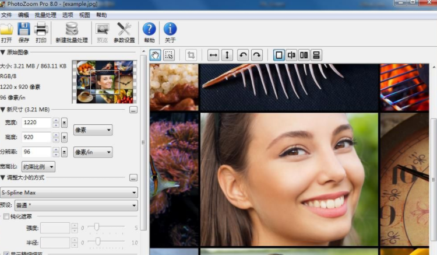Screen dimensions: 437x255
Task: Collapse the 原始图像 section
Action: pyautogui.click(x=3, y=52)
